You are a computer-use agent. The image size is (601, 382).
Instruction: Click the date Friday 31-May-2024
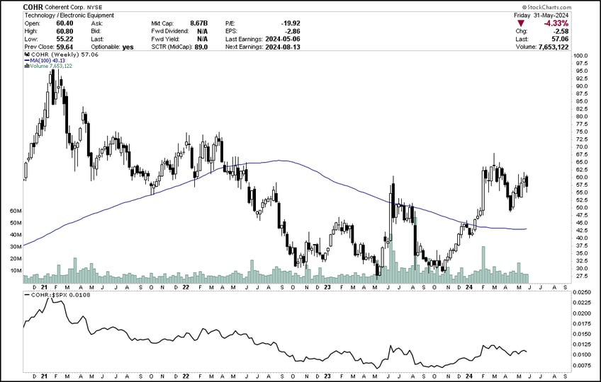[x=541, y=16]
